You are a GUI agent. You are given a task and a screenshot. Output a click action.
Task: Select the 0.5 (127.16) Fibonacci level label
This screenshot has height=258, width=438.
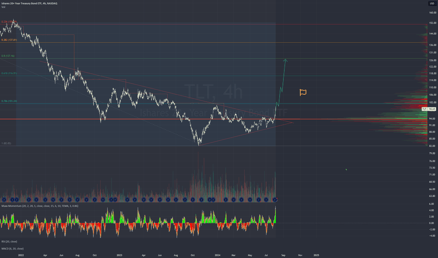pos(8,56)
